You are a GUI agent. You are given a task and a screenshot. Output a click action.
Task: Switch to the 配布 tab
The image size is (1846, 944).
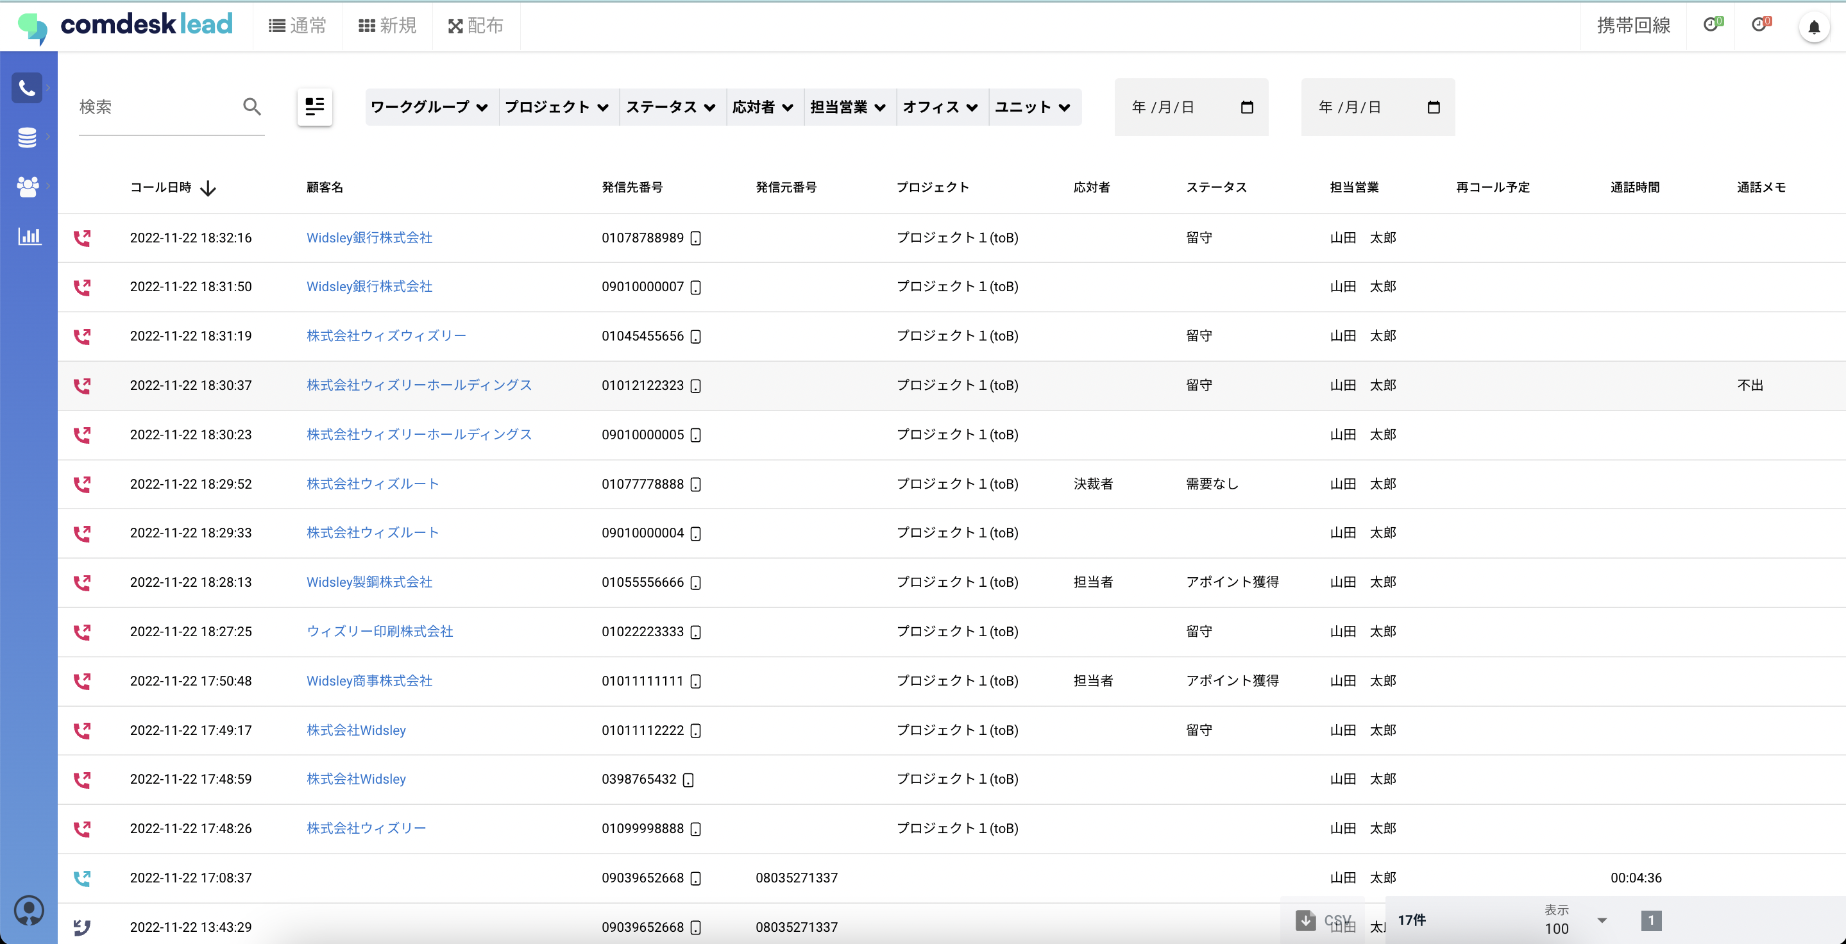pos(475,26)
